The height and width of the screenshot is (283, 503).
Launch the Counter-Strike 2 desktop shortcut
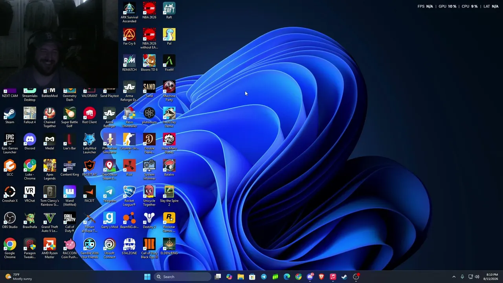(129, 144)
